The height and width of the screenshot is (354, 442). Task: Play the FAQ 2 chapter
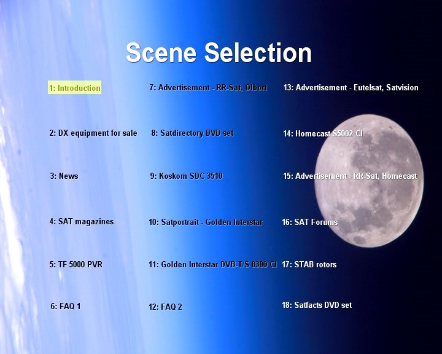click(165, 307)
